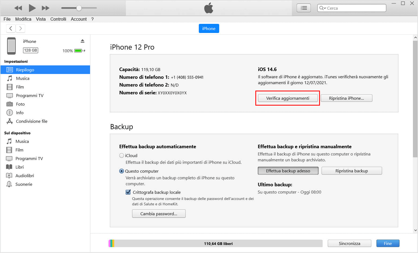The image size is (418, 253).
Task: Select Musica under Impostazioni
Action: [x=45, y=78]
